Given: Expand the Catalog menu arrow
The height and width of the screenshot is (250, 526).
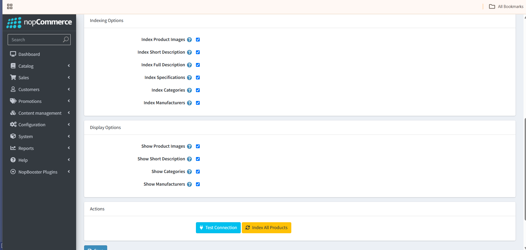Looking at the screenshot, I should (x=69, y=66).
